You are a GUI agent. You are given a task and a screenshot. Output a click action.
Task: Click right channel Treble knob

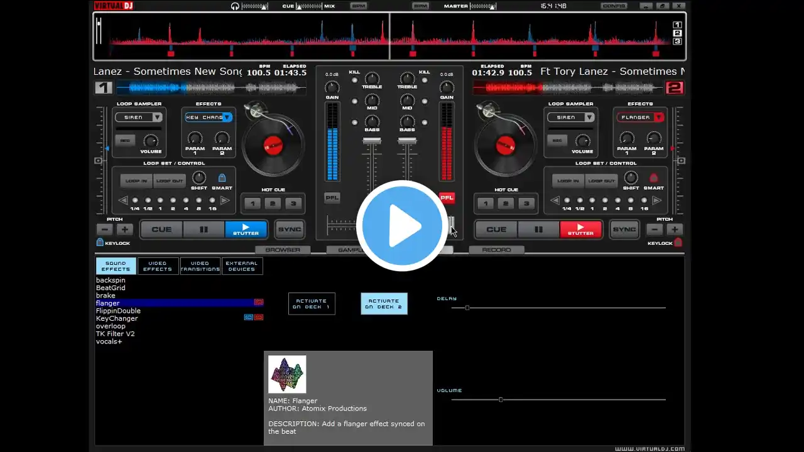407,79
